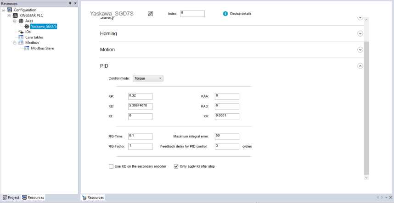This screenshot has height=203, width=394.
Task: Click the Axes gear icon
Action: pos(21,21)
